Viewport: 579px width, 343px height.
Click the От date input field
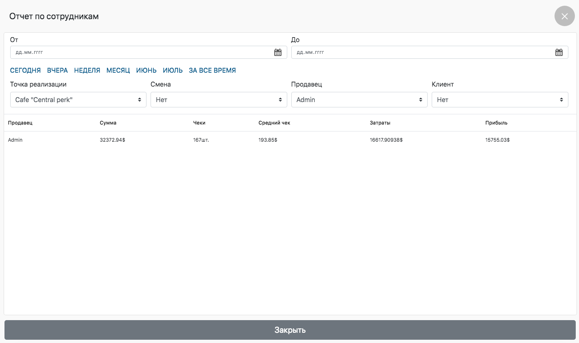pos(139,52)
